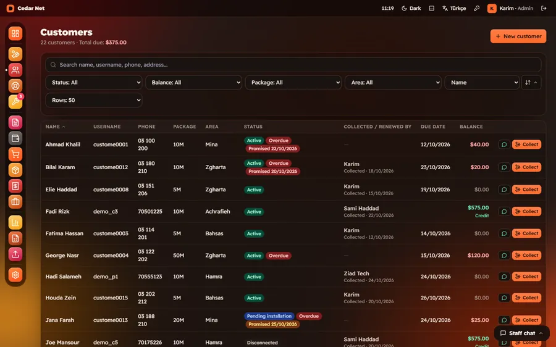The width and height of the screenshot is (556, 347).
Task: Open the Status: All dropdown
Action: pos(94,82)
